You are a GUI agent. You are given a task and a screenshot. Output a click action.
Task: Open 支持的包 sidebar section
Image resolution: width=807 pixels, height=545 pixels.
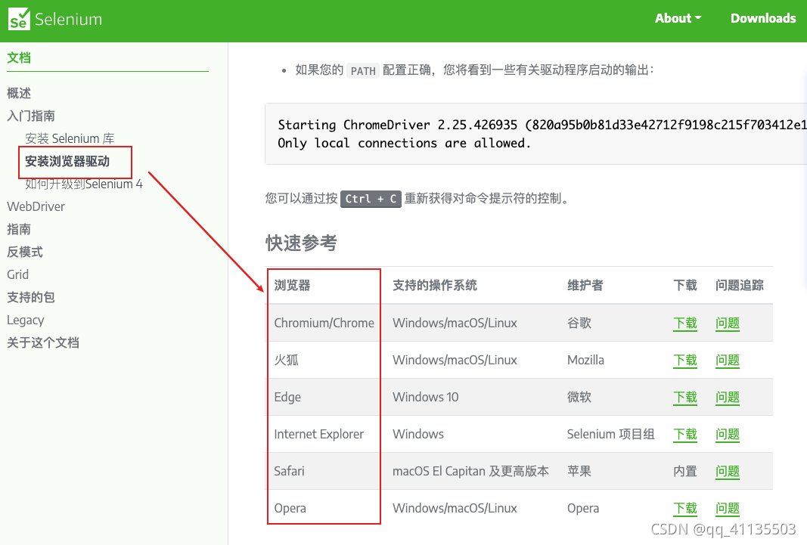coord(31,297)
